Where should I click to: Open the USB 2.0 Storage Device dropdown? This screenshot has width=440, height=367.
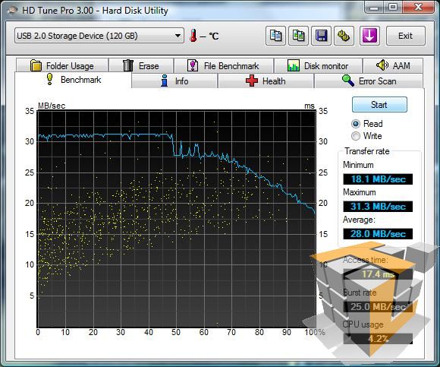tap(99, 36)
